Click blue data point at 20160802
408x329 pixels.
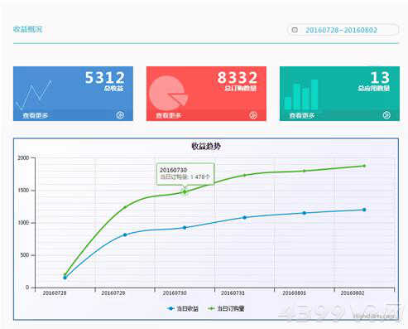click(364, 210)
